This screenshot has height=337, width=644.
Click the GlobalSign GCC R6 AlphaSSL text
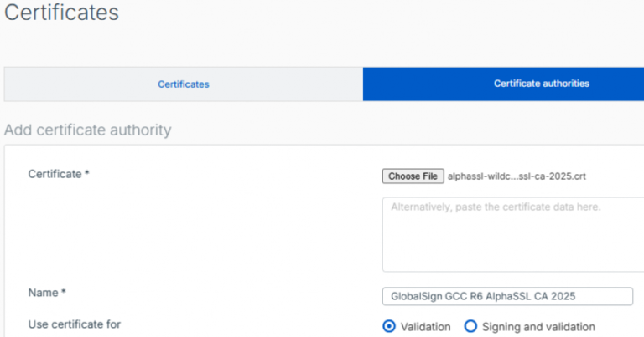click(x=482, y=297)
